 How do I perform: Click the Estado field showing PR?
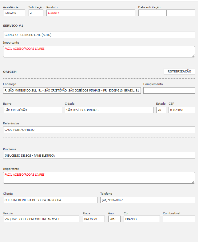click(161, 110)
